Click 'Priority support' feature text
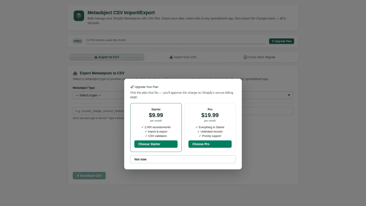The width and height of the screenshot is (366, 206). pos(210,136)
